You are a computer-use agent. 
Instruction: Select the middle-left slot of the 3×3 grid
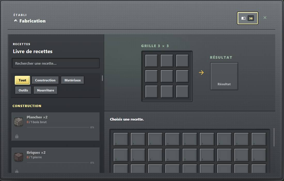[x=151, y=76]
